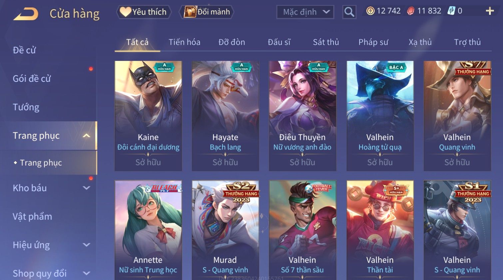Open Gói đề cử in sidebar

(x=32, y=78)
